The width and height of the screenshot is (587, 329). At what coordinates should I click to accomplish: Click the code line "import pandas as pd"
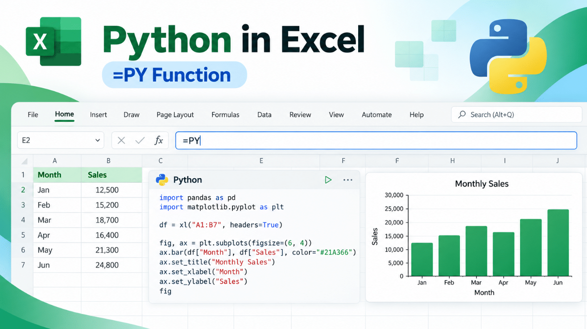click(197, 198)
